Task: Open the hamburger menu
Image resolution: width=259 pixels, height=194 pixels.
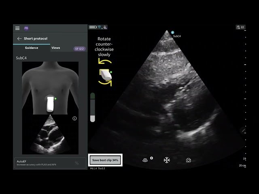Action: pos(17,28)
